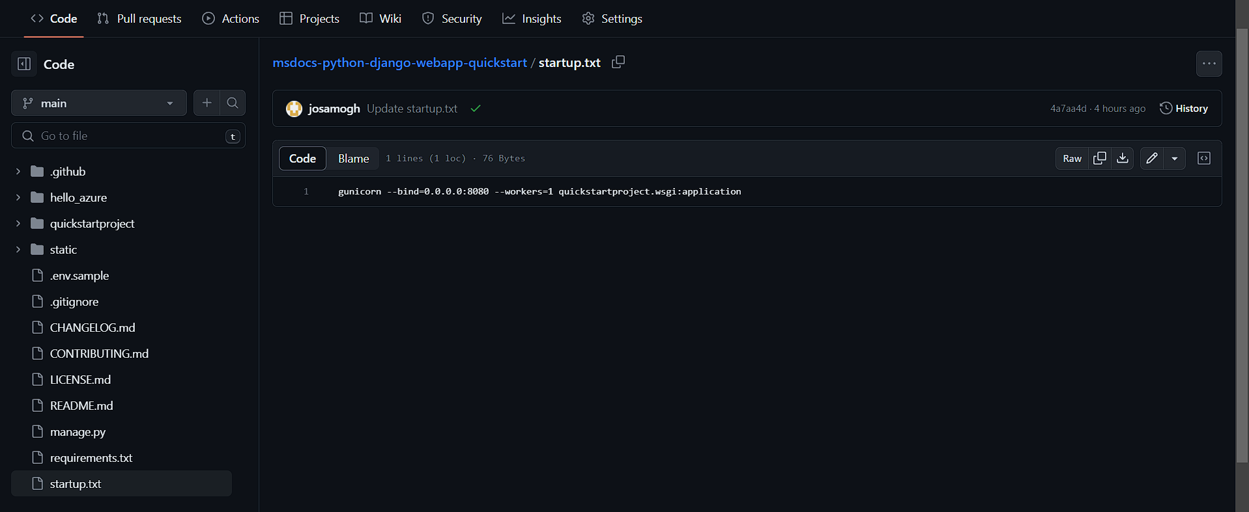Open more edit options dropdown arrow

[1175, 158]
